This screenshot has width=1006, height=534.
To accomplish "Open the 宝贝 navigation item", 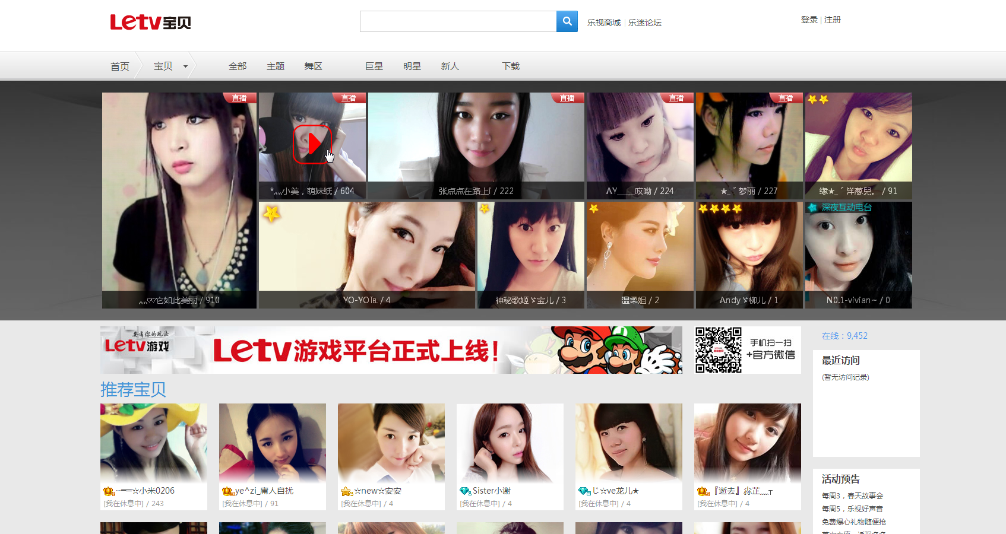I will (163, 66).
